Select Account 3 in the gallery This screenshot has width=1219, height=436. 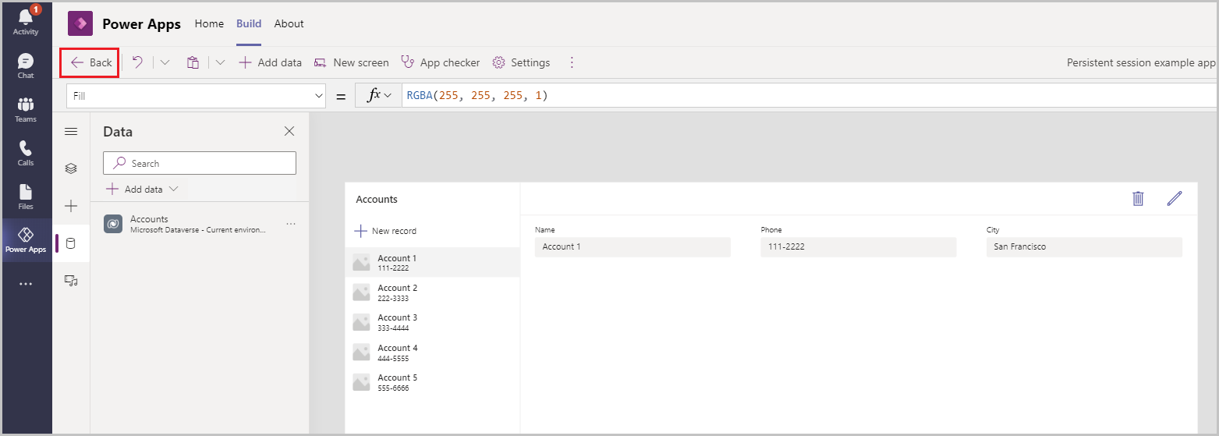(432, 322)
